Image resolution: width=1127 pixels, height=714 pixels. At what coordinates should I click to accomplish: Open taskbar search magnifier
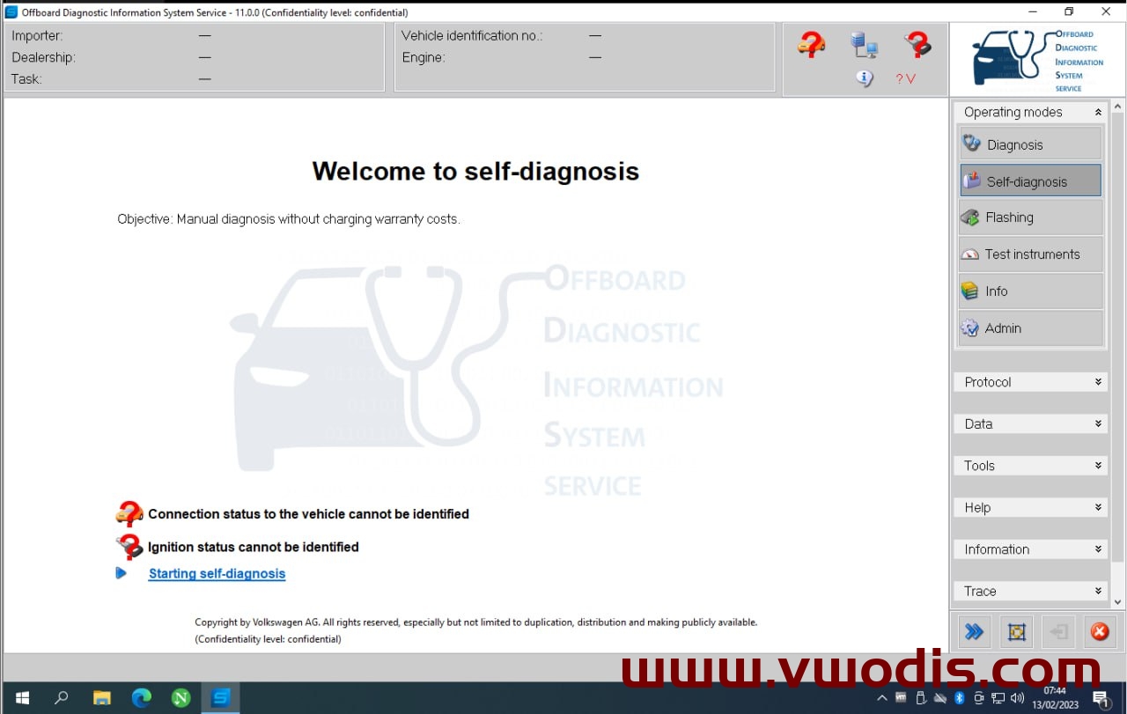click(x=62, y=698)
